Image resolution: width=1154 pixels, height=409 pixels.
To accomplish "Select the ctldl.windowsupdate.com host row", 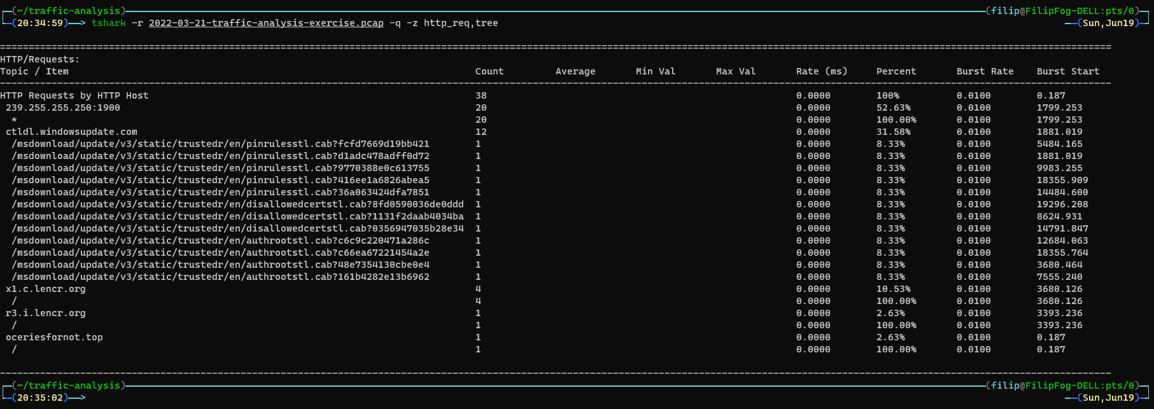I will [71, 132].
